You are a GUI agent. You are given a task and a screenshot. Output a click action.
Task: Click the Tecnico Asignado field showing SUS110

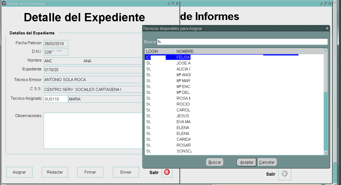click(56, 99)
